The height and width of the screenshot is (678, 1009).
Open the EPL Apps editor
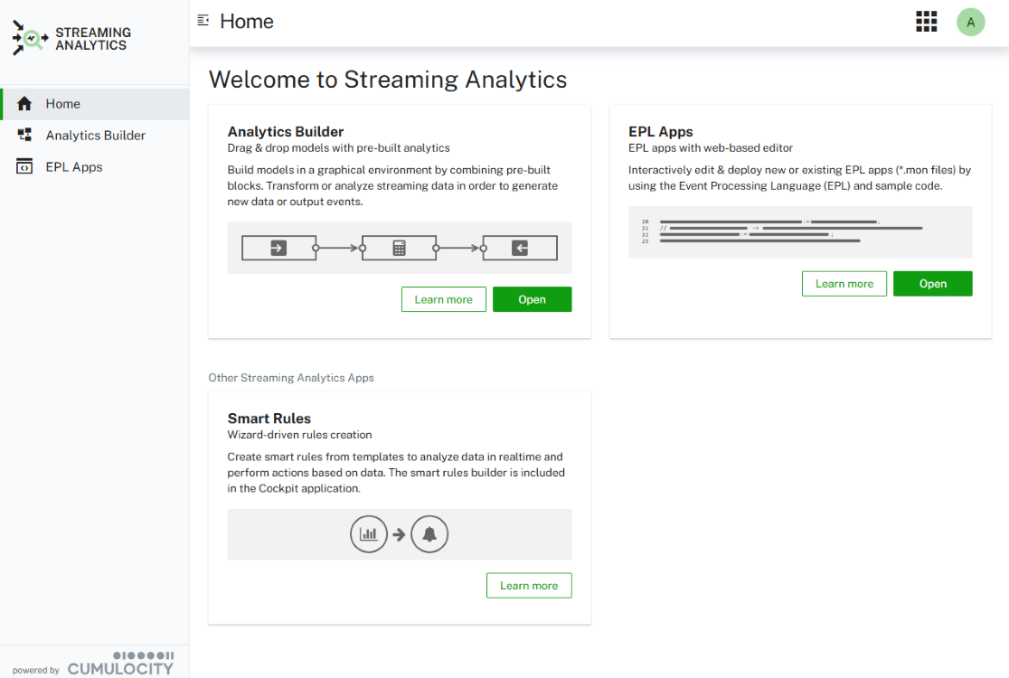pyautogui.click(x=932, y=283)
